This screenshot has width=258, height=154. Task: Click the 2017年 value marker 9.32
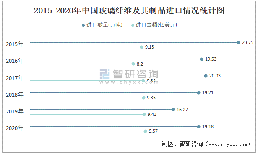tap(143, 81)
